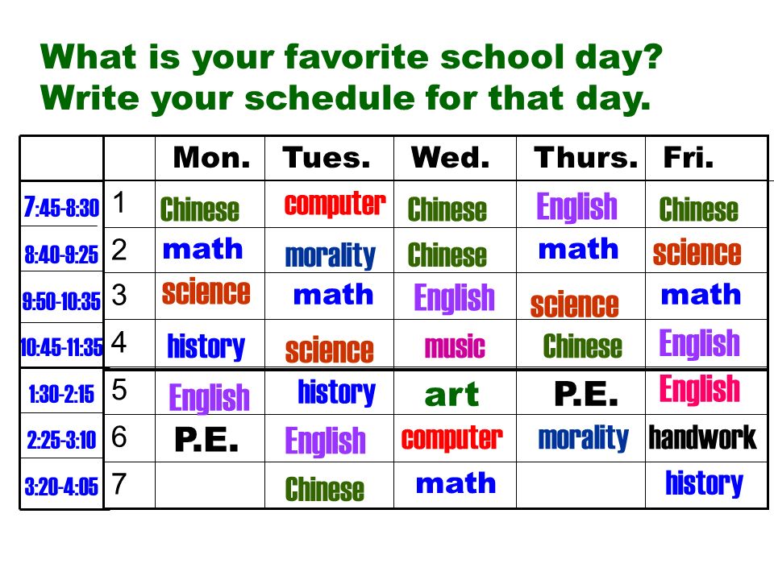Image resolution: width=774 pixels, height=580 pixels.
Task: Select P.E. in Thursday period 5
Action: point(586,394)
